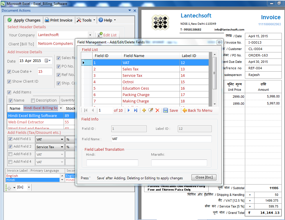
Task: Open the Tools menu
Action: 86,20
